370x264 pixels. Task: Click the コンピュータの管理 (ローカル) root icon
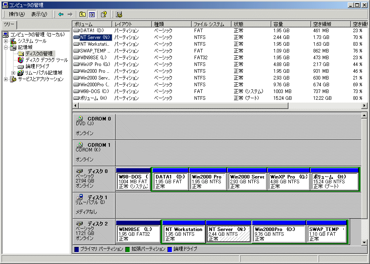click(x=6, y=35)
